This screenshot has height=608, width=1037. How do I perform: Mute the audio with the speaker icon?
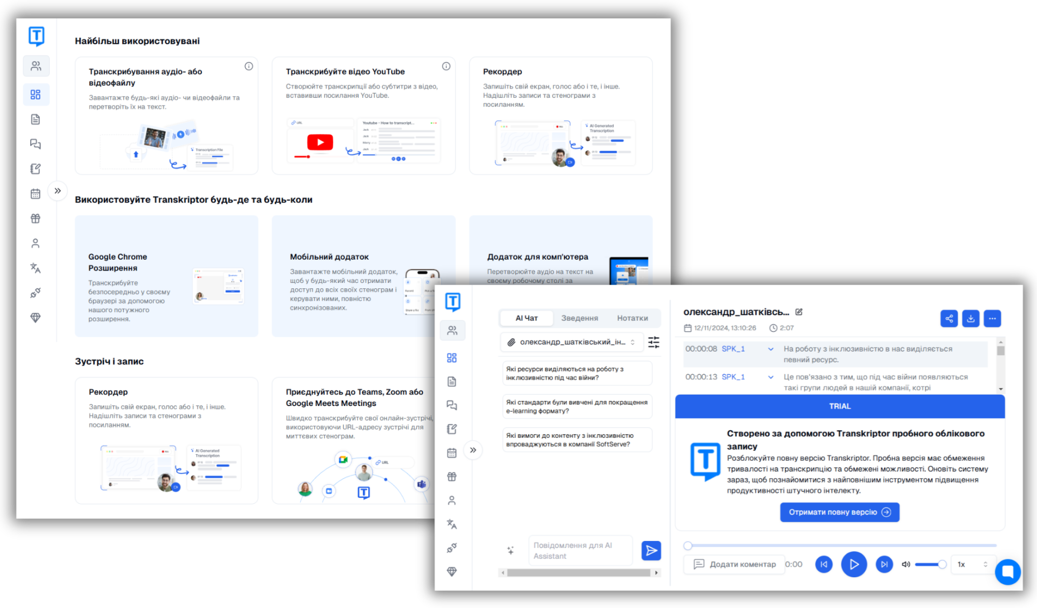pos(906,564)
